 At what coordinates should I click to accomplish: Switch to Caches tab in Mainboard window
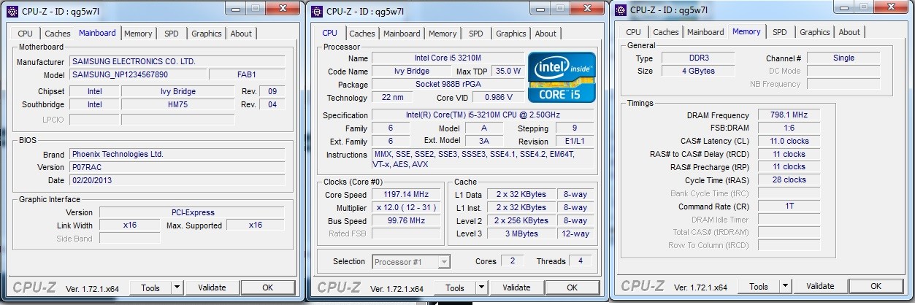[x=57, y=34]
